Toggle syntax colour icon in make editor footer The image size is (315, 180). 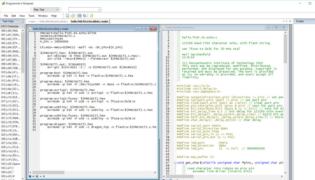30,176
